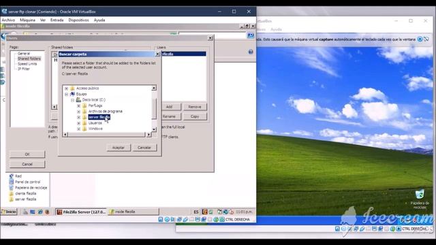Click the Usuarios folder icon
Screen dimensions: 436x245
(x=84, y=122)
